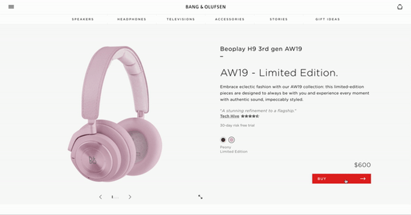Image resolution: width=411 pixels, height=215 pixels.
Task: Select the Peony pink color swatch
Action: [x=232, y=140]
